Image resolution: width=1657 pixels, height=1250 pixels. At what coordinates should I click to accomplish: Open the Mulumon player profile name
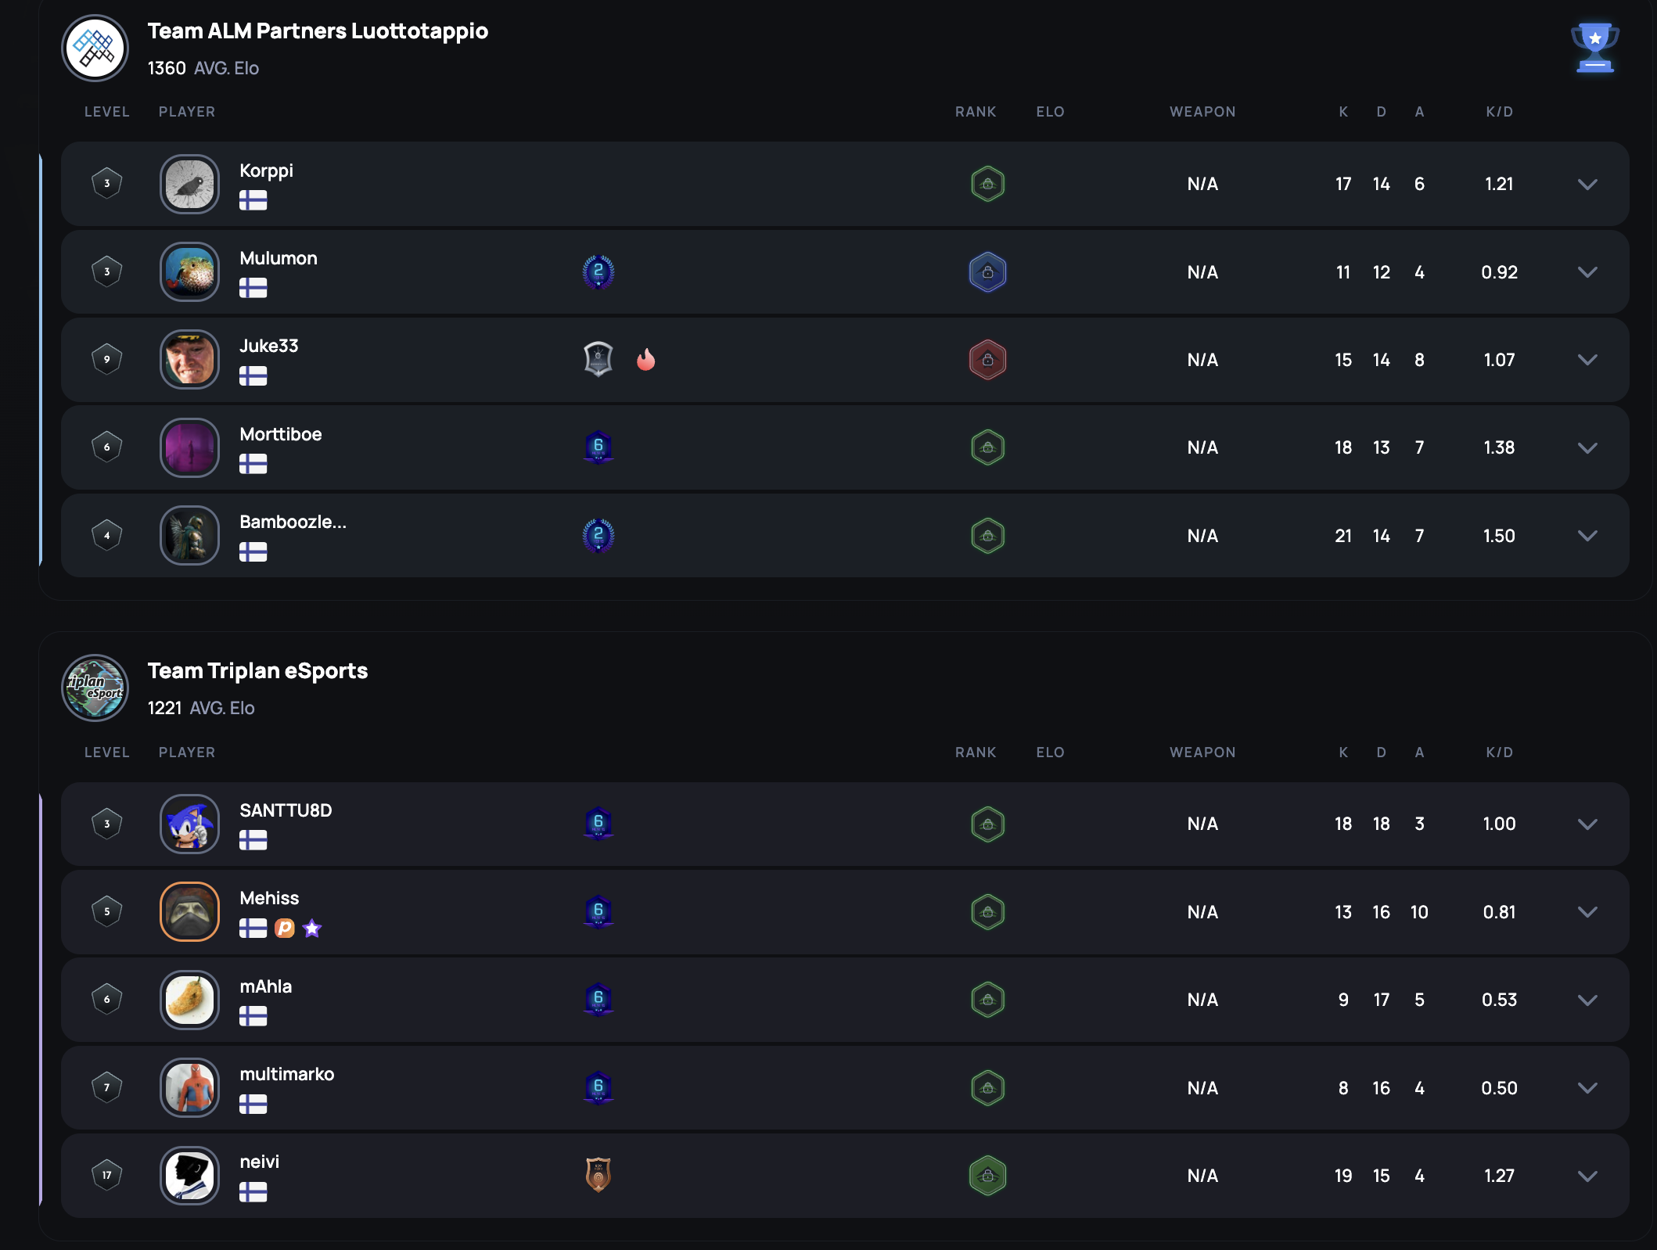click(279, 257)
